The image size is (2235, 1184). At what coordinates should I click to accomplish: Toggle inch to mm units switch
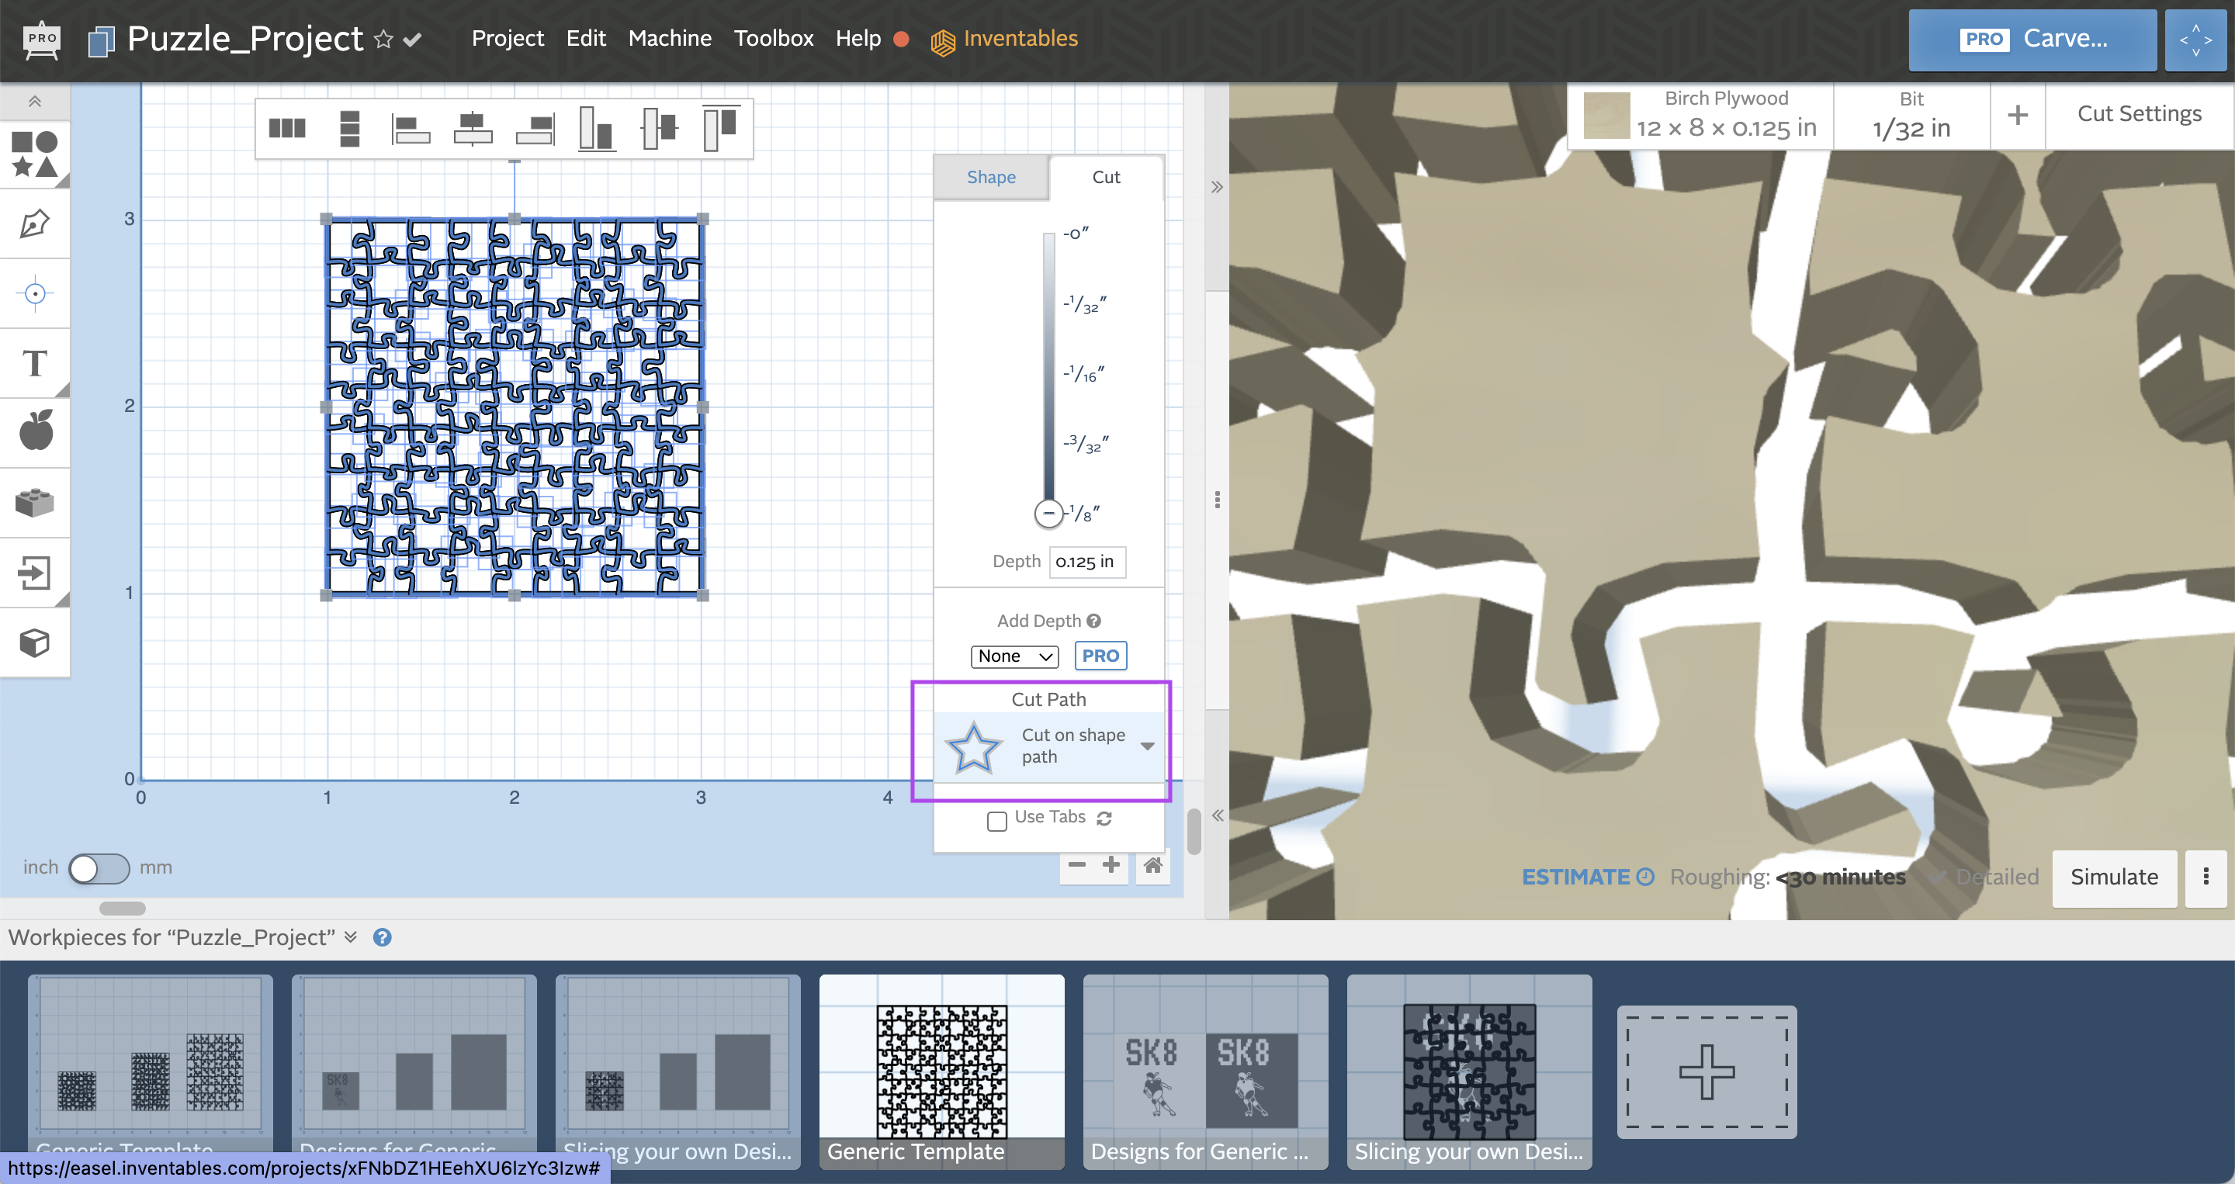(x=98, y=867)
